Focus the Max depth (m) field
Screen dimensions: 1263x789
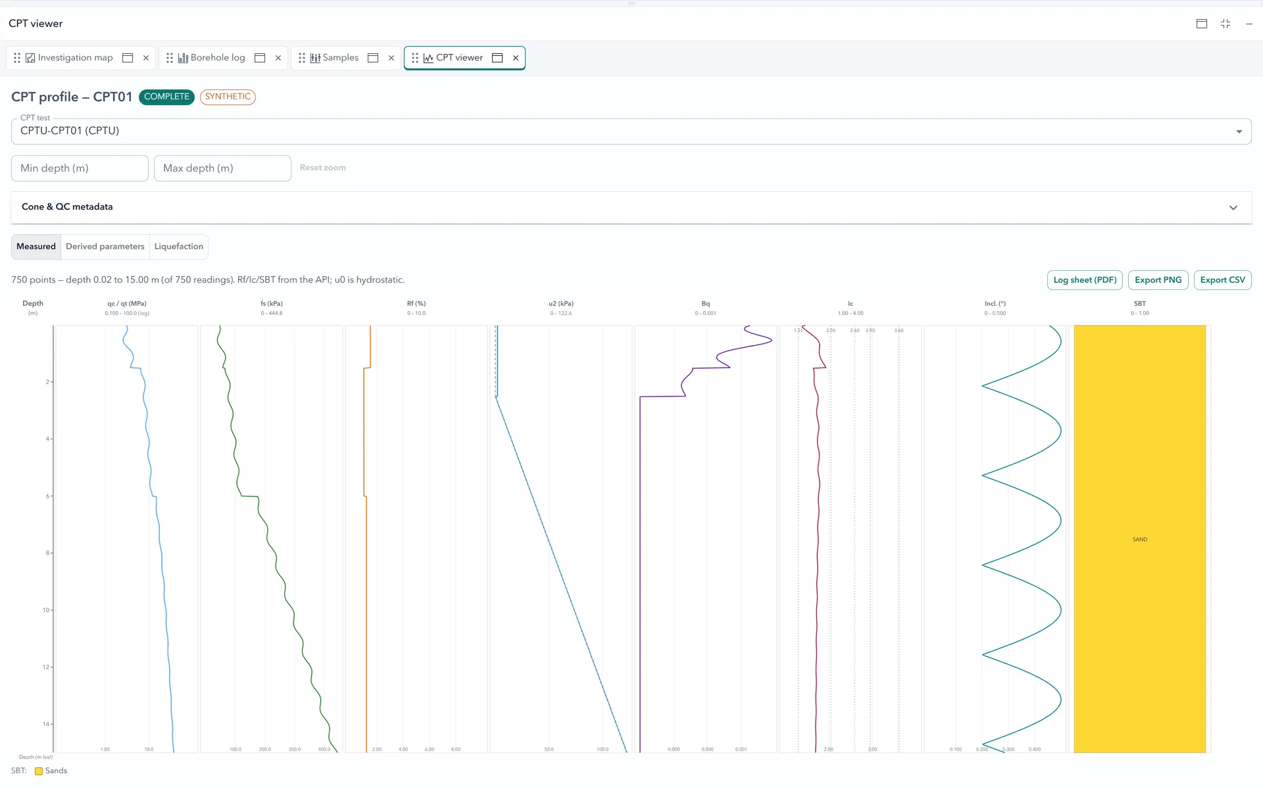(x=222, y=168)
